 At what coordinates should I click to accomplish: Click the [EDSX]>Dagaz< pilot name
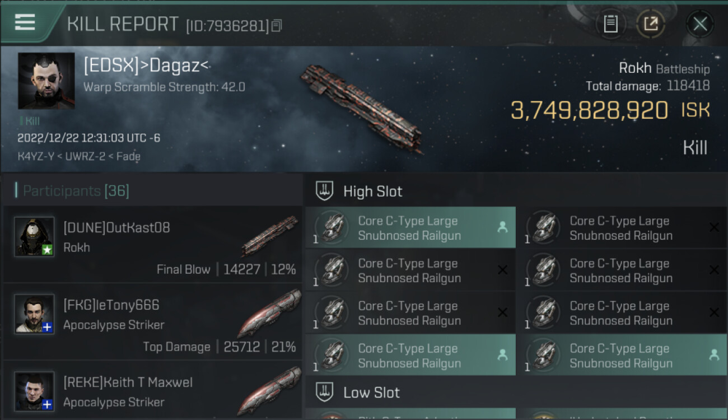(x=146, y=66)
